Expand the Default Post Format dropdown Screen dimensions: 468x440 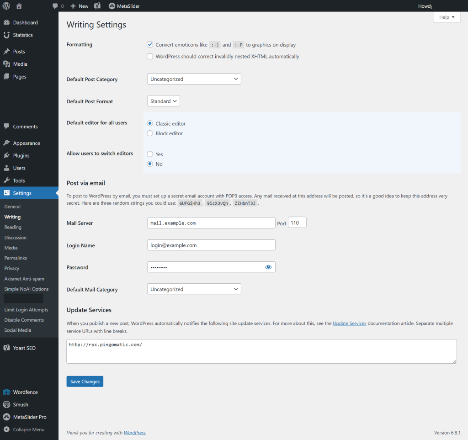point(164,101)
